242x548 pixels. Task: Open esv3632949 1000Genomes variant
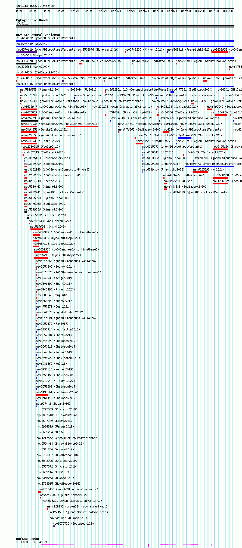[65, 232]
